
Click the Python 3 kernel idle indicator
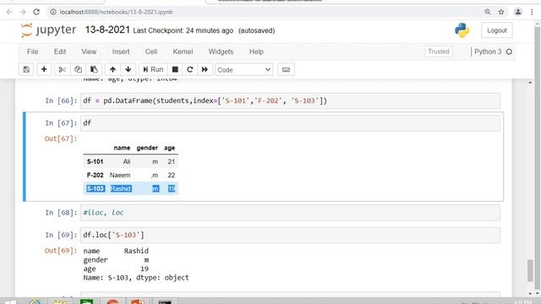[x=509, y=52]
